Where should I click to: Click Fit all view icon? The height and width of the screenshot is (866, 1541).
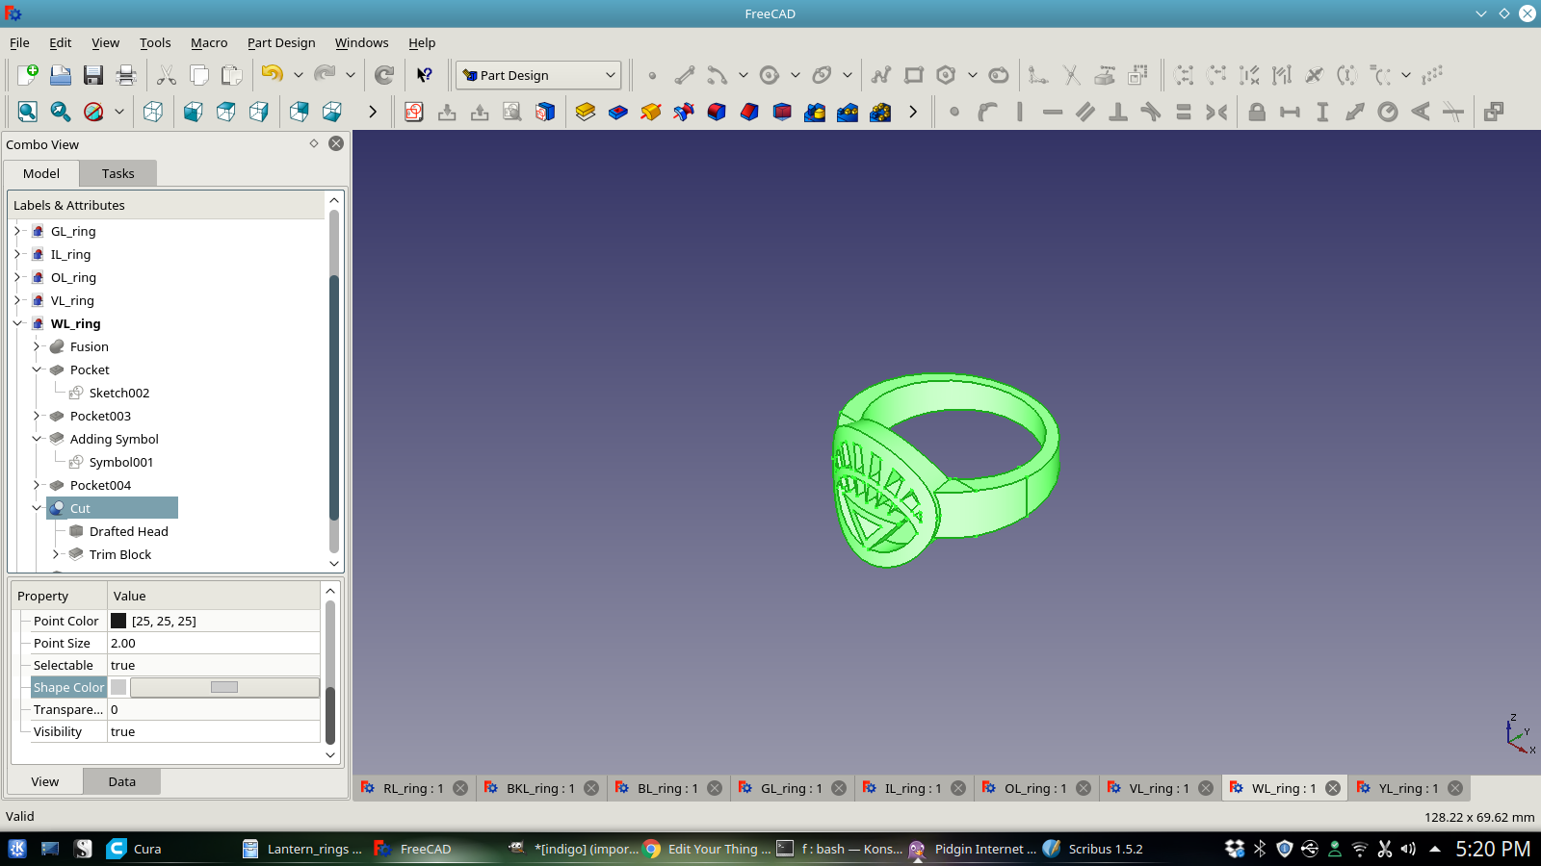pyautogui.click(x=28, y=112)
